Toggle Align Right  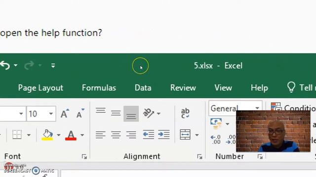click(x=131, y=135)
